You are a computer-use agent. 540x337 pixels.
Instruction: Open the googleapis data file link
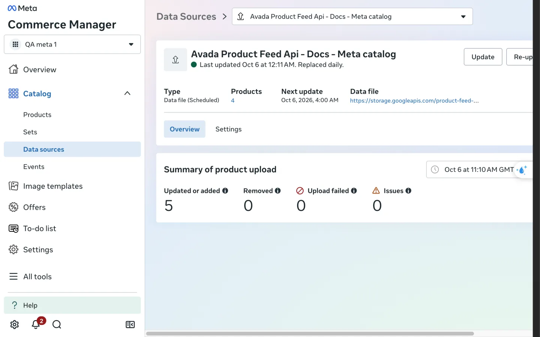(x=414, y=100)
